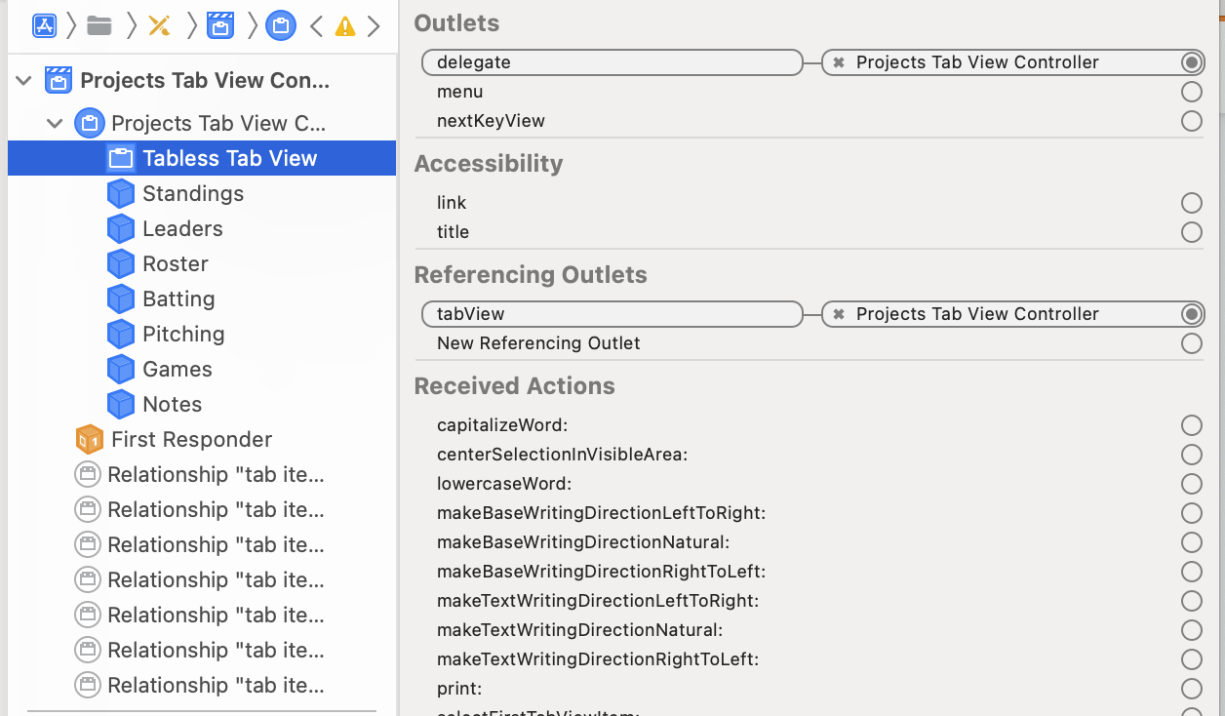Click Projects Tab View Controller in the tabView row

pos(977,314)
